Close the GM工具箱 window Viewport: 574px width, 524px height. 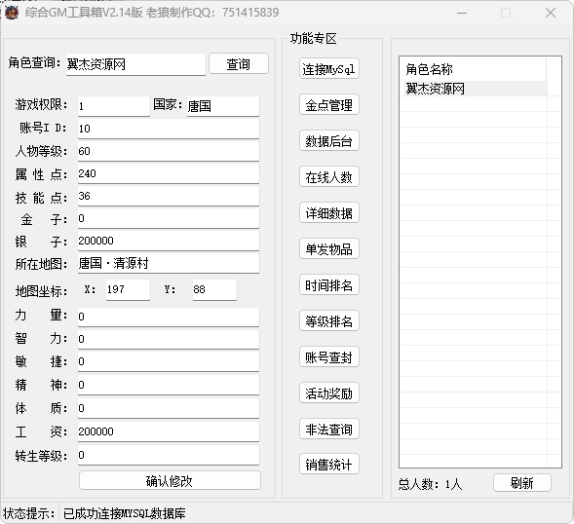551,14
